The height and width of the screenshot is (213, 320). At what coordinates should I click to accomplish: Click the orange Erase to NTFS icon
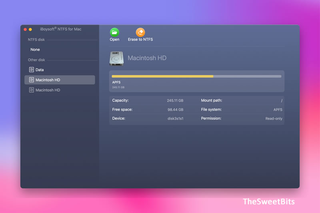coord(140,32)
